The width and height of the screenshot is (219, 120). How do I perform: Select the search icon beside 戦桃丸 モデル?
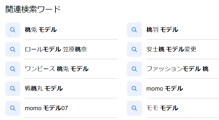[13, 89]
